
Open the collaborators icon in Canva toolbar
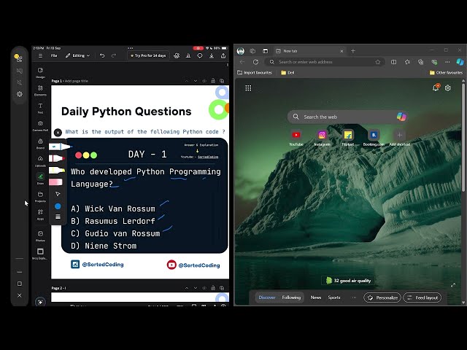pos(177,55)
